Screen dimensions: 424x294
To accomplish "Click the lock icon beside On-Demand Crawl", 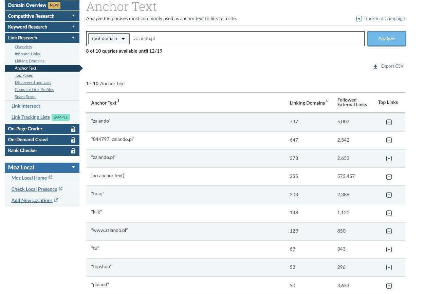I will 73,140.
